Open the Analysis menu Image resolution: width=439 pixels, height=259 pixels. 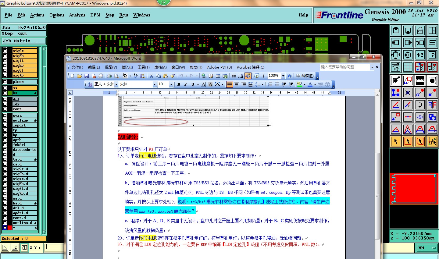click(77, 15)
